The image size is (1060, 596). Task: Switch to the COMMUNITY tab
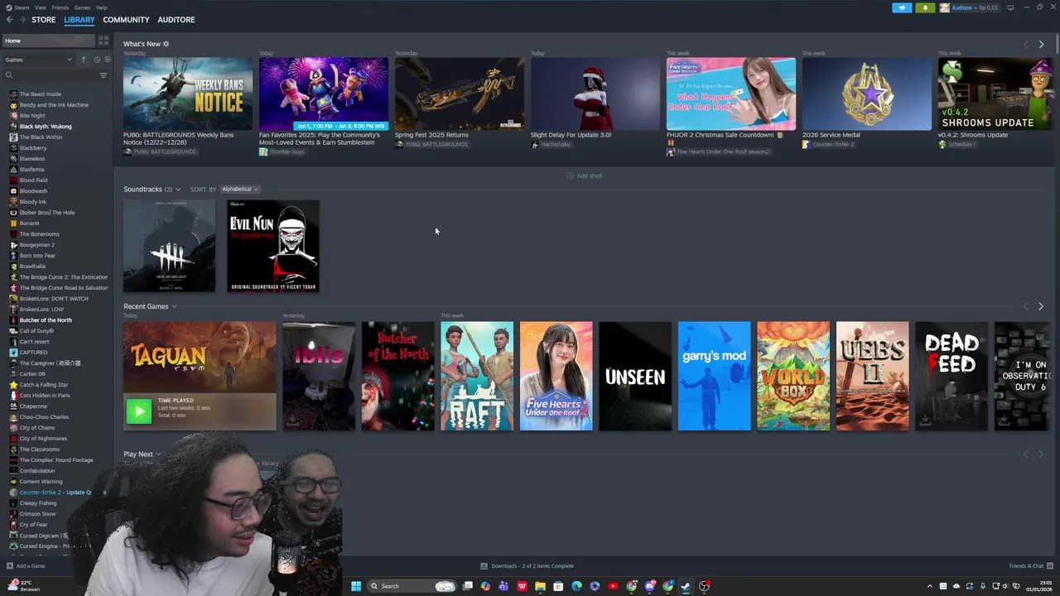pos(126,20)
